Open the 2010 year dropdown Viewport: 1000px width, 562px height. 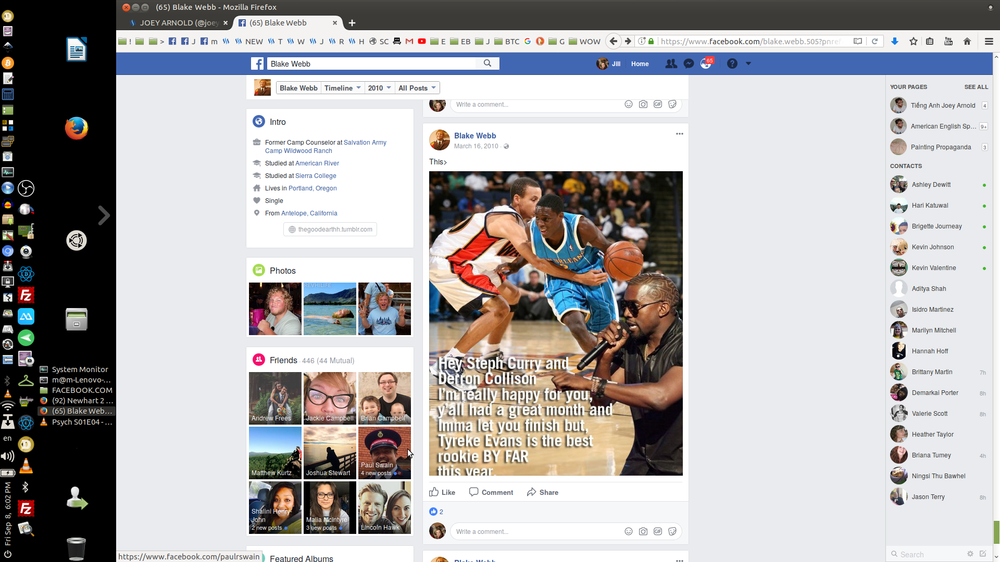(379, 88)
